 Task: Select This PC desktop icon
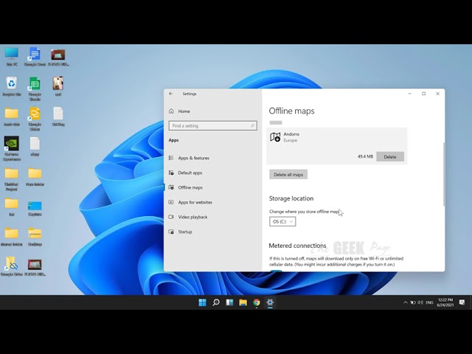(12, 57)
